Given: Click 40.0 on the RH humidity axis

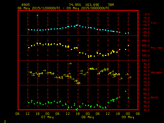Looking at the screenshot, I should (146, 102).
